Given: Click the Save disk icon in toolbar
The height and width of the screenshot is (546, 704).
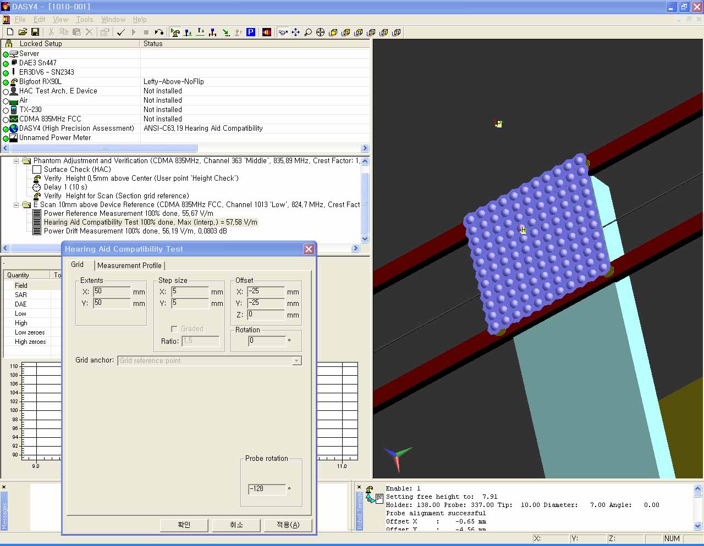Looking at the screenshot, I should [x=35, y=32].
